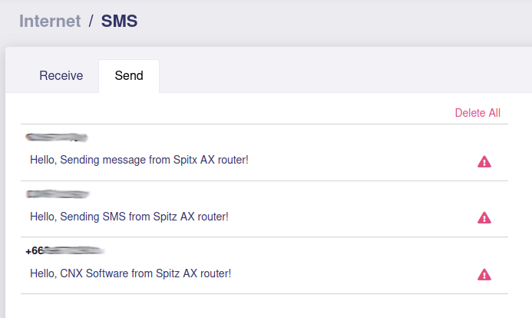
Task: Select the blurred recipient number above the Spitx message
Action: point(56,137)
